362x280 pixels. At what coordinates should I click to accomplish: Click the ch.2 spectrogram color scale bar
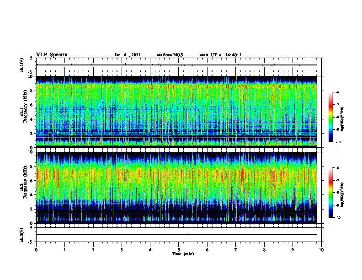coord(330,193)
